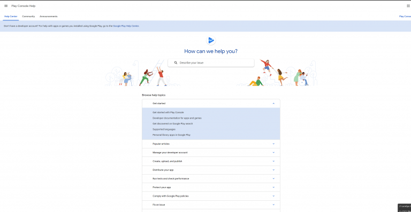The height and width of the screenshot is (212, 411).
Task: Open Get started with Play Console article
Action: 168,112
